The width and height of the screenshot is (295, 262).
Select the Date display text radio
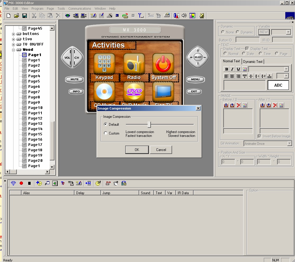click(x=244, y=53)
